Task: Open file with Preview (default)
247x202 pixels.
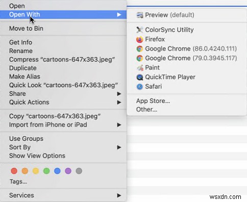Action: 169,15
